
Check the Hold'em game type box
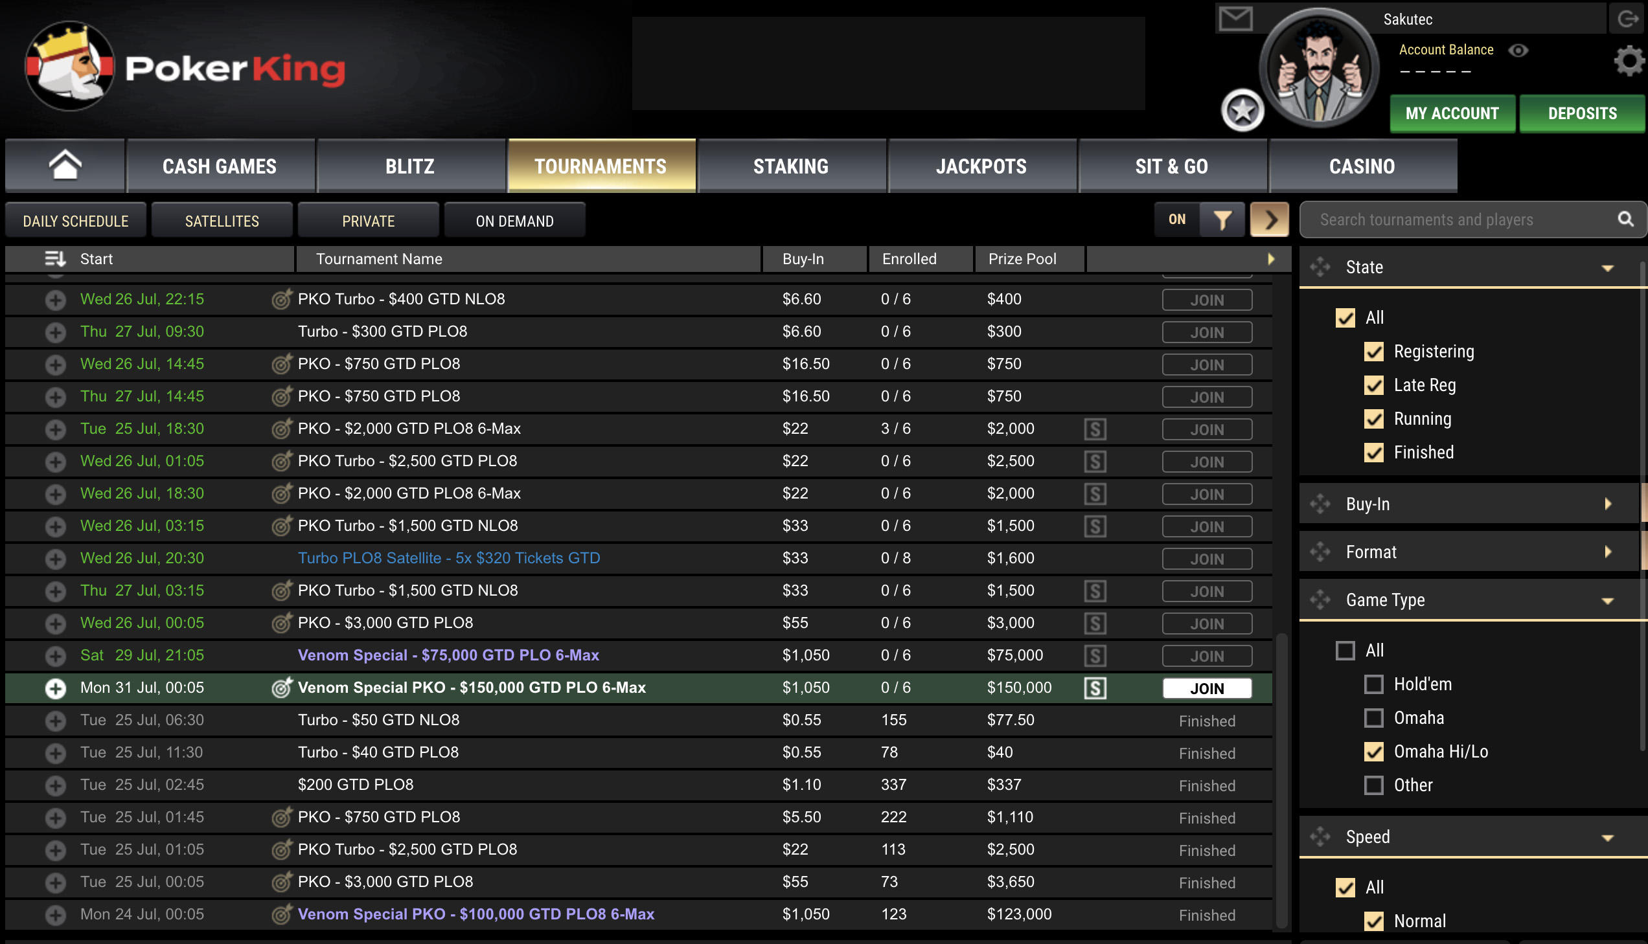pos(1373,684)
